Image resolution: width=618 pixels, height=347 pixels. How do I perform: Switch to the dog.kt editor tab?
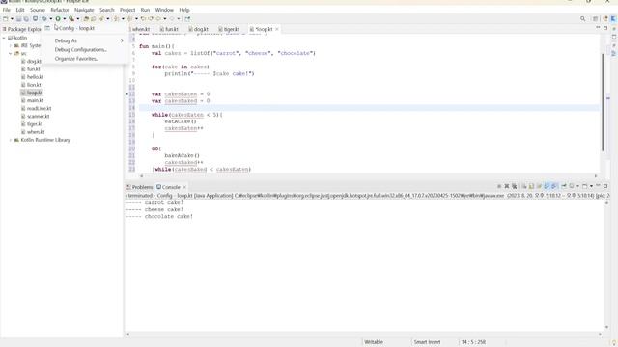pyautogui.click(x=198, y=29)
